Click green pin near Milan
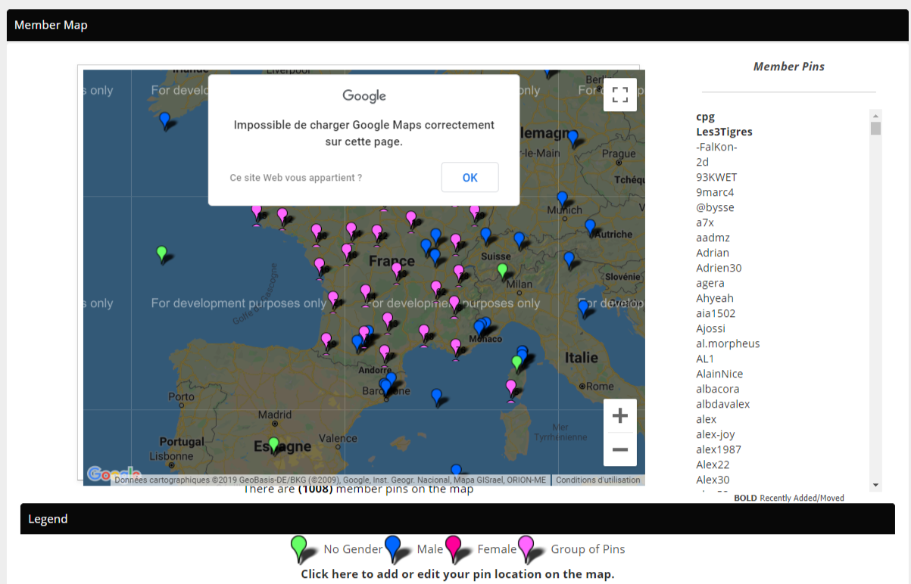 coord(502,271)
